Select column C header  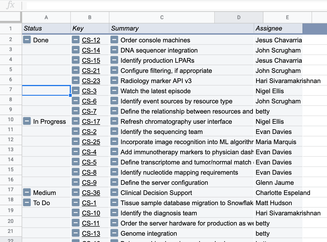162,17
